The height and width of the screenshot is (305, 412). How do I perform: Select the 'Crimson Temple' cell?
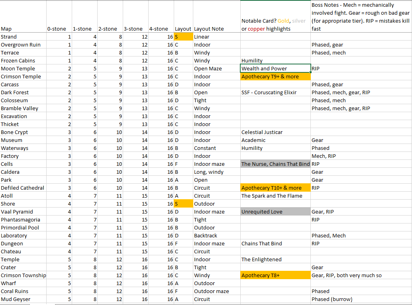[23, 76]
